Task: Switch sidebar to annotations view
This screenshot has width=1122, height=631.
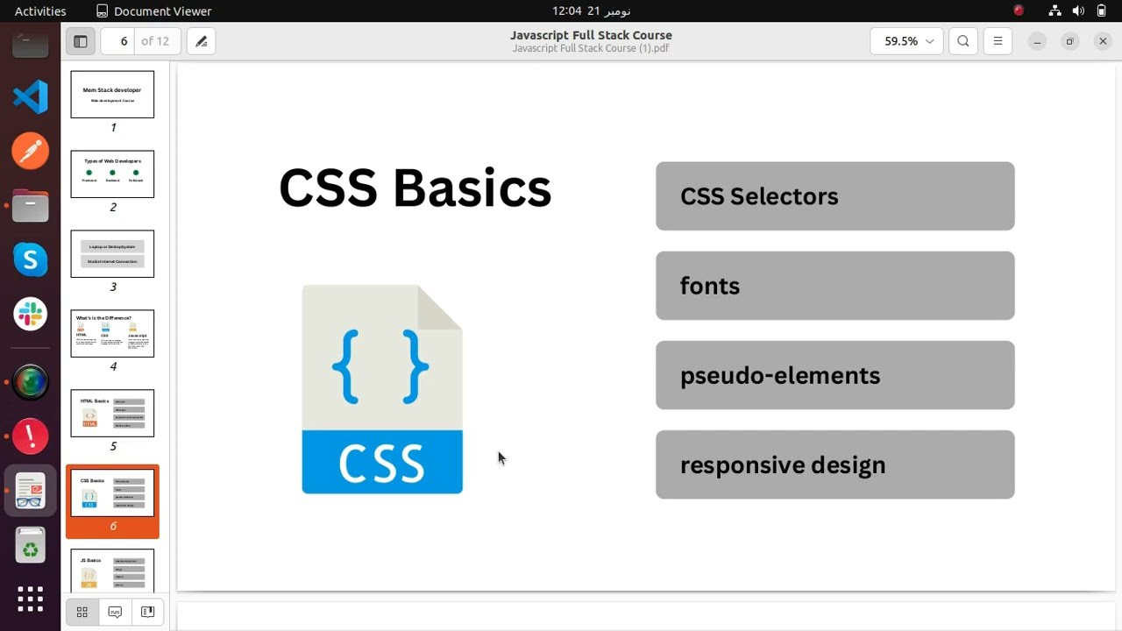Action: click(x=115, y=612)
